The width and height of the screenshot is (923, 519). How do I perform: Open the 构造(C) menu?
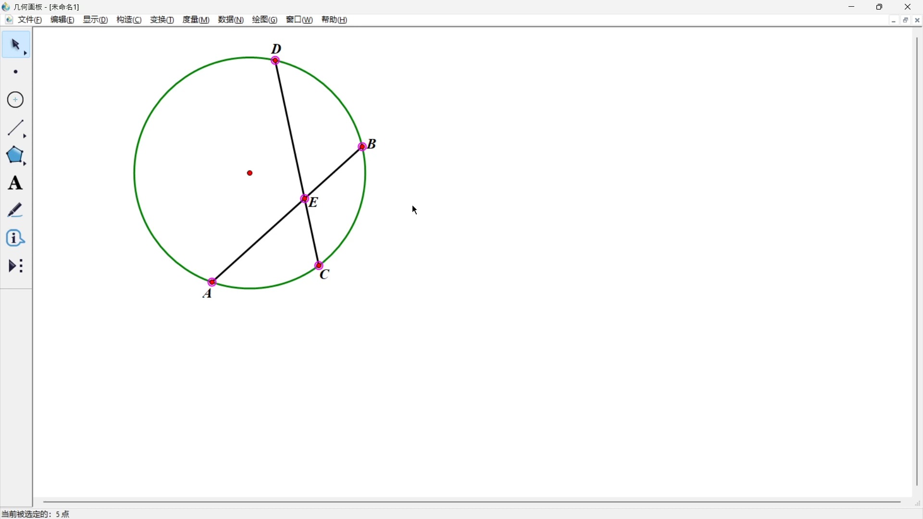tap(129, 20)
